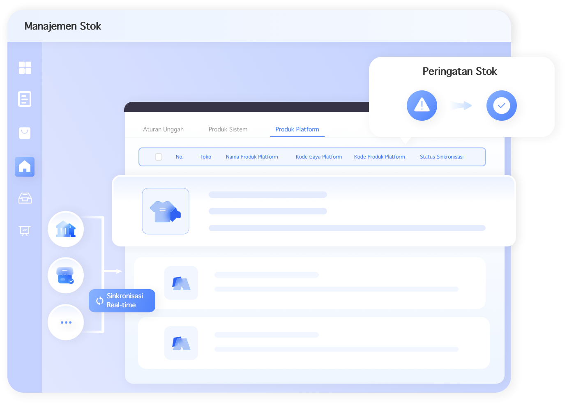
Task: Click the Kode Gaya Platform column header
Action: pyautogui.click(x=319, y=157)
